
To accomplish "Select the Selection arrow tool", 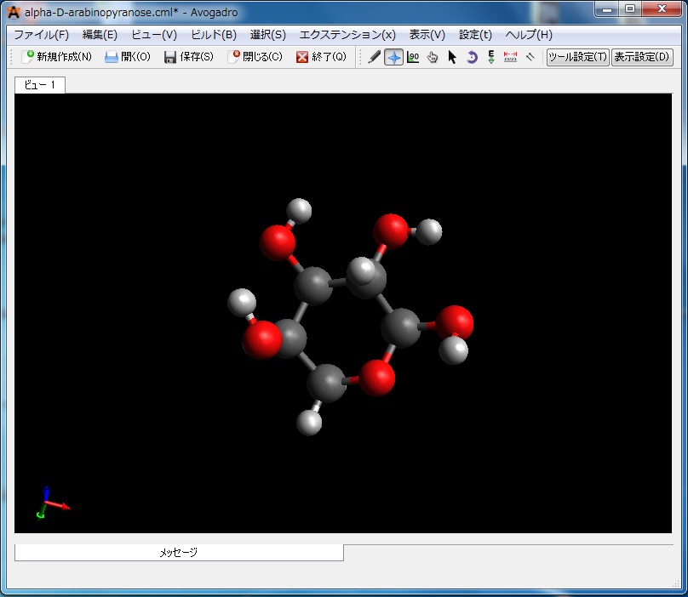I will pos(452,57).
